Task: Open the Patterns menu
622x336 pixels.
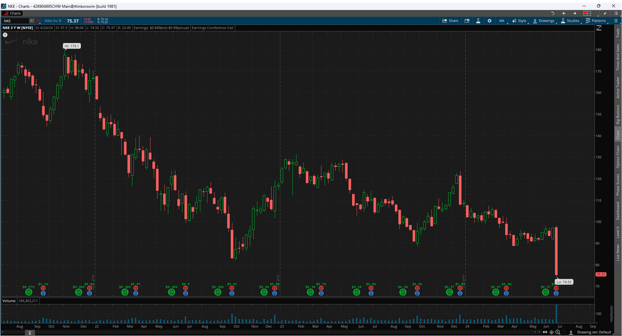Action: click(x=596, y=20)
